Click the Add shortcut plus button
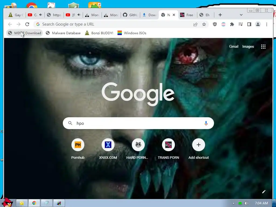This screenshot has height=207, width=276. pos(199,145)
